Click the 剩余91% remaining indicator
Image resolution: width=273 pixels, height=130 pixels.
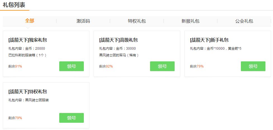15,66
